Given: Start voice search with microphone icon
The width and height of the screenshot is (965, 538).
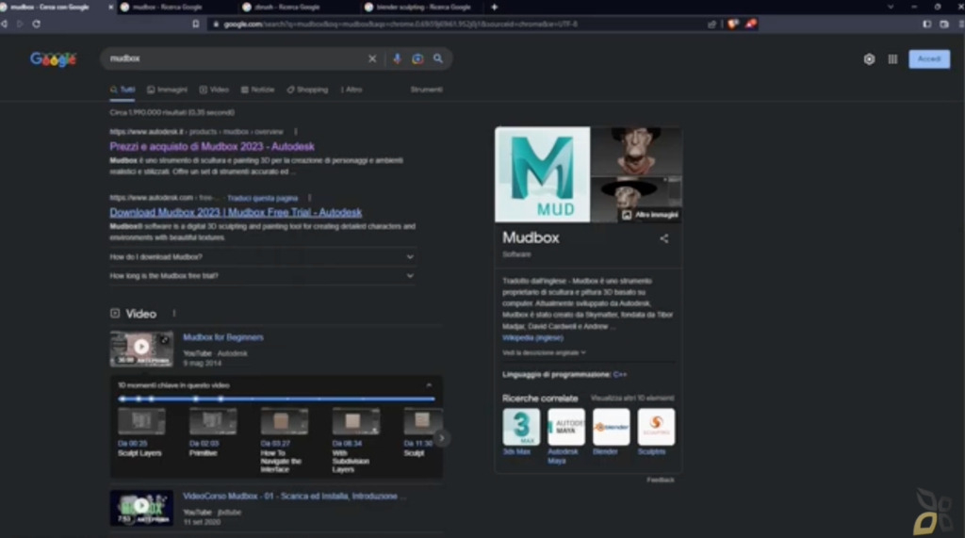Looking at the screenshot, I should pyautogui.click(x=397, y=58).
